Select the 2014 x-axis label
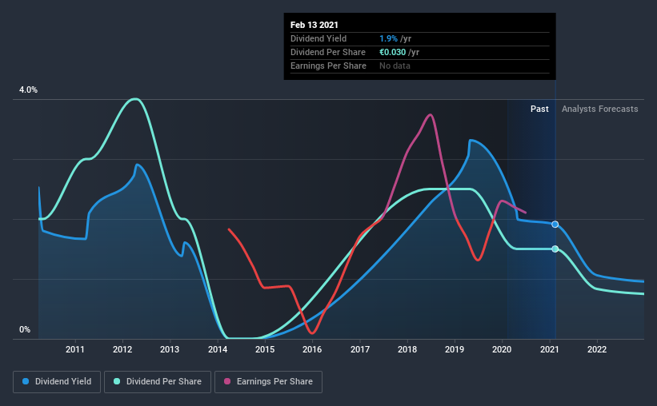Viewport: 657px width, 406px height. click(218, 349)
